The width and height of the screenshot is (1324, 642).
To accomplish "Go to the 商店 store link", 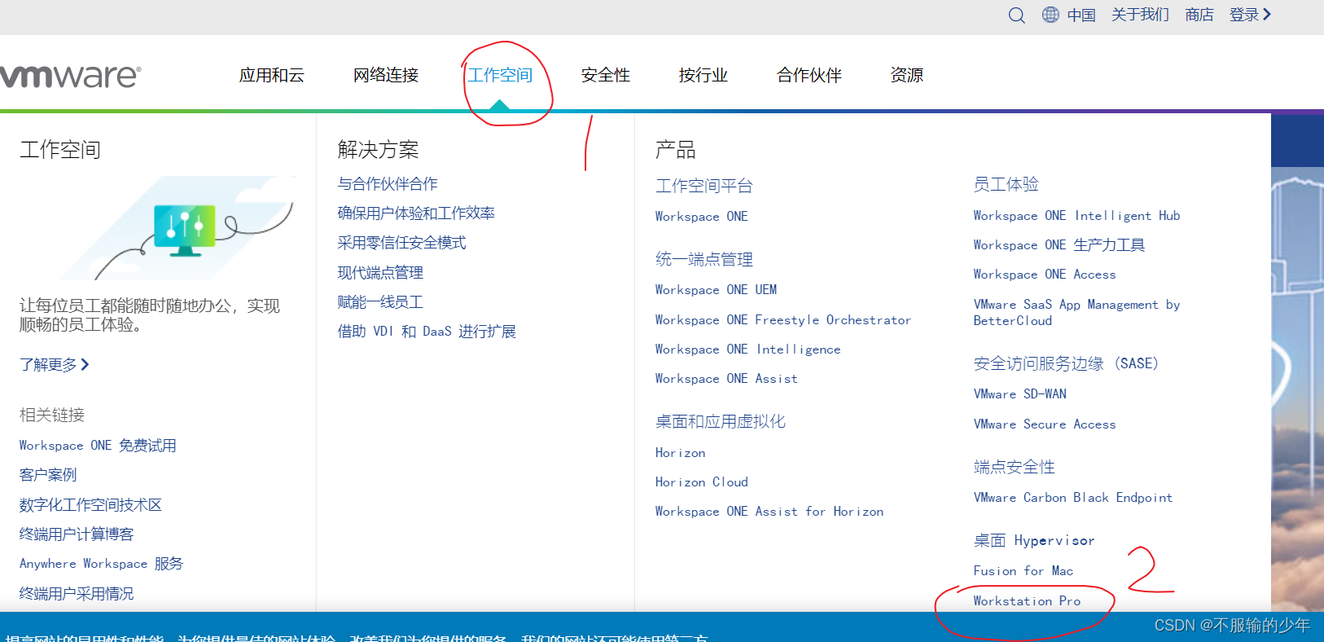I will 1199,15.
